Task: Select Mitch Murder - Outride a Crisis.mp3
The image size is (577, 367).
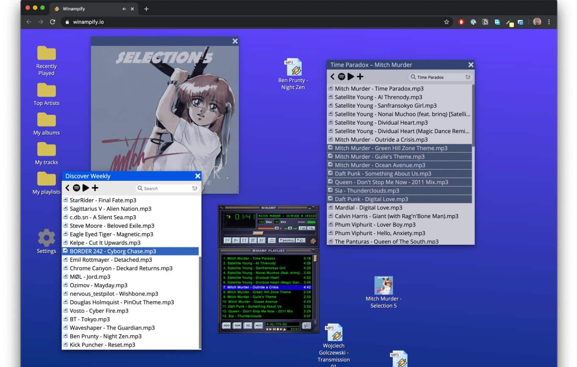Action: pos(399,140)
